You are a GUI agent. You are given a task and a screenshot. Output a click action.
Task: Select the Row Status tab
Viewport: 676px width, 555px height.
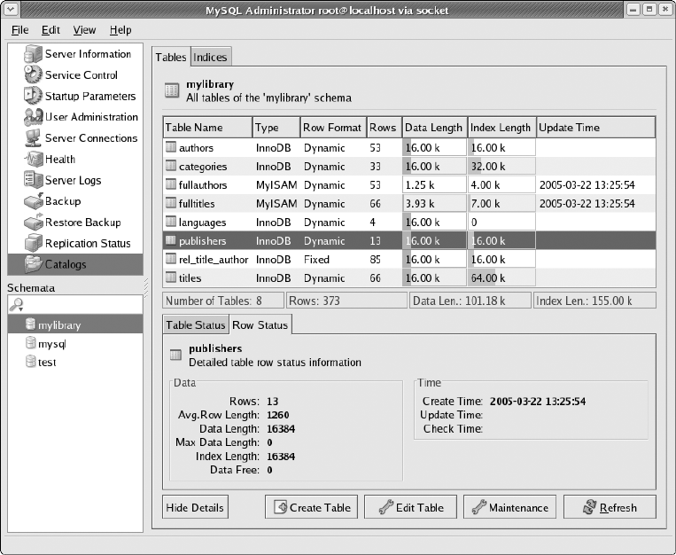tap(260, 325)
